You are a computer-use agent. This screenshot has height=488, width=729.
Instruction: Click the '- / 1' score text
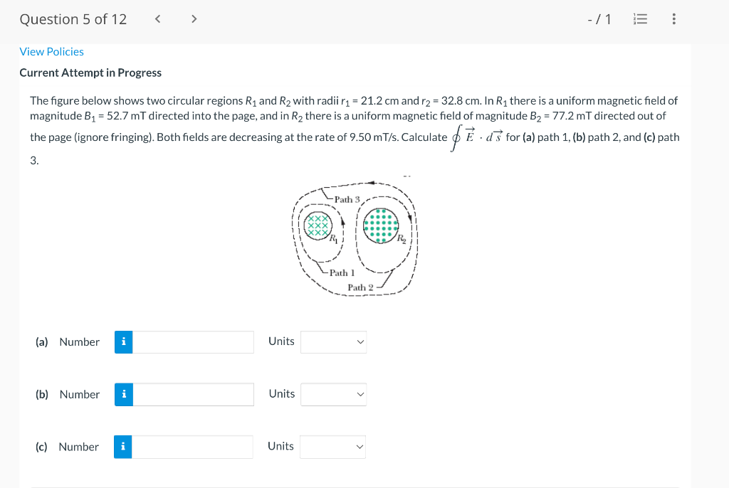coord(599,19)
